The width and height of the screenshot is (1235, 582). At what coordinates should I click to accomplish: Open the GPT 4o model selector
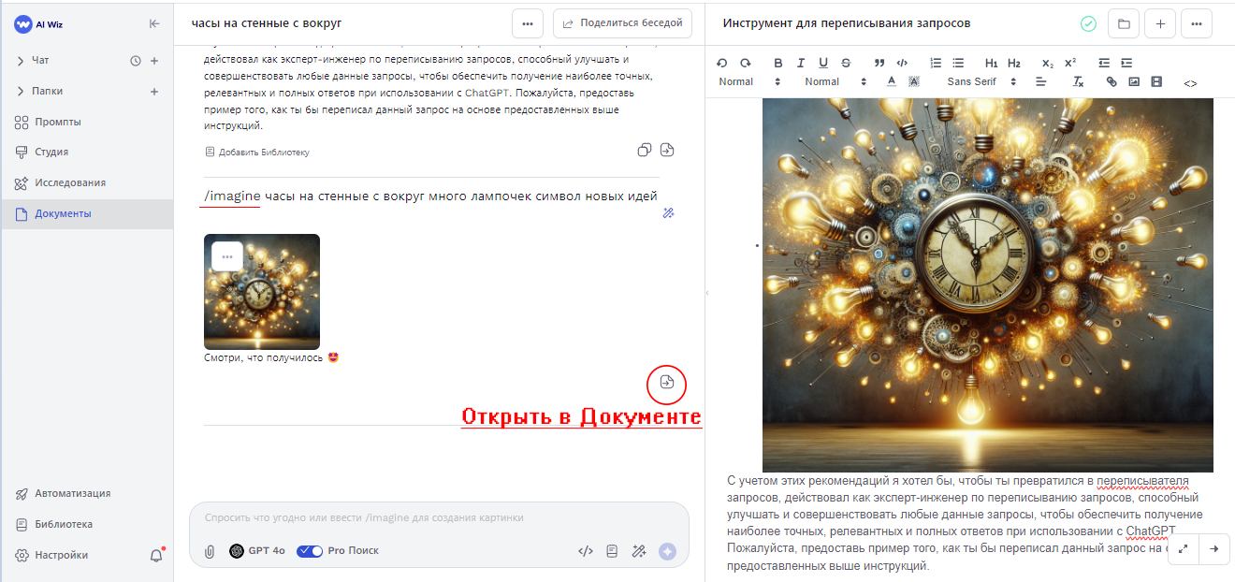pos(257,551)
